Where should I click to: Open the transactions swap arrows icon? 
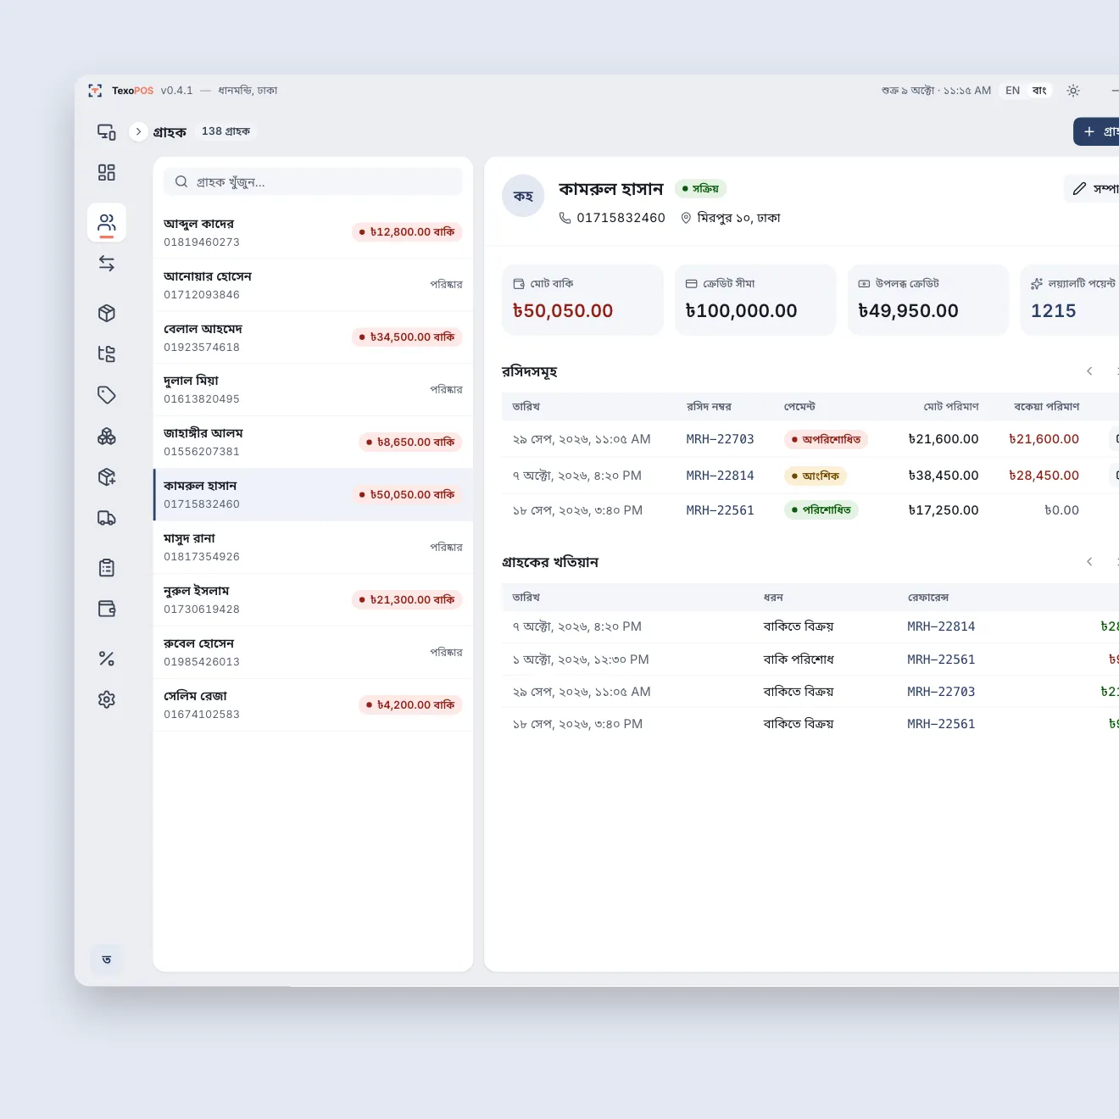[x=107, y=264]
